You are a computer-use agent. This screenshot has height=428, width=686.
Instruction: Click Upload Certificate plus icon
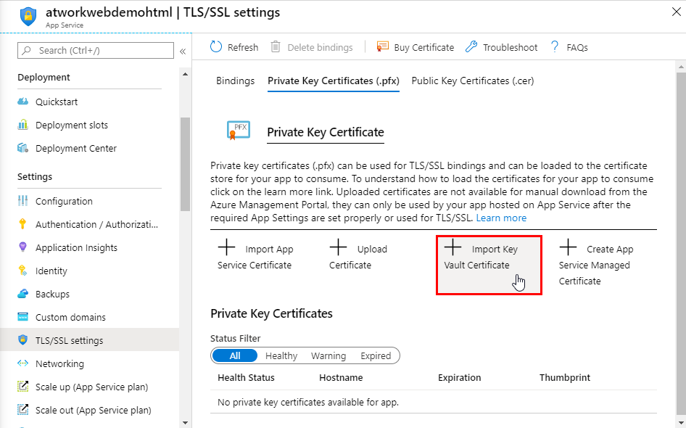(x=339, y=248)
